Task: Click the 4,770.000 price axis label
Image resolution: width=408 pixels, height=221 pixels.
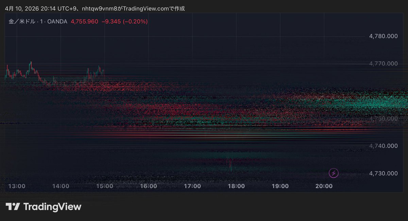Action: click(384, 64)
